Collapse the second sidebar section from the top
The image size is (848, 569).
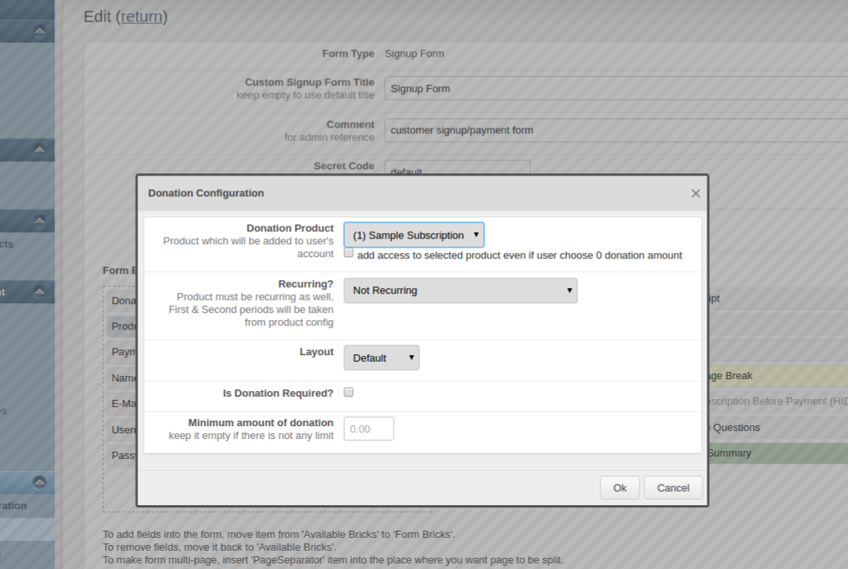(x=39, y=149)
